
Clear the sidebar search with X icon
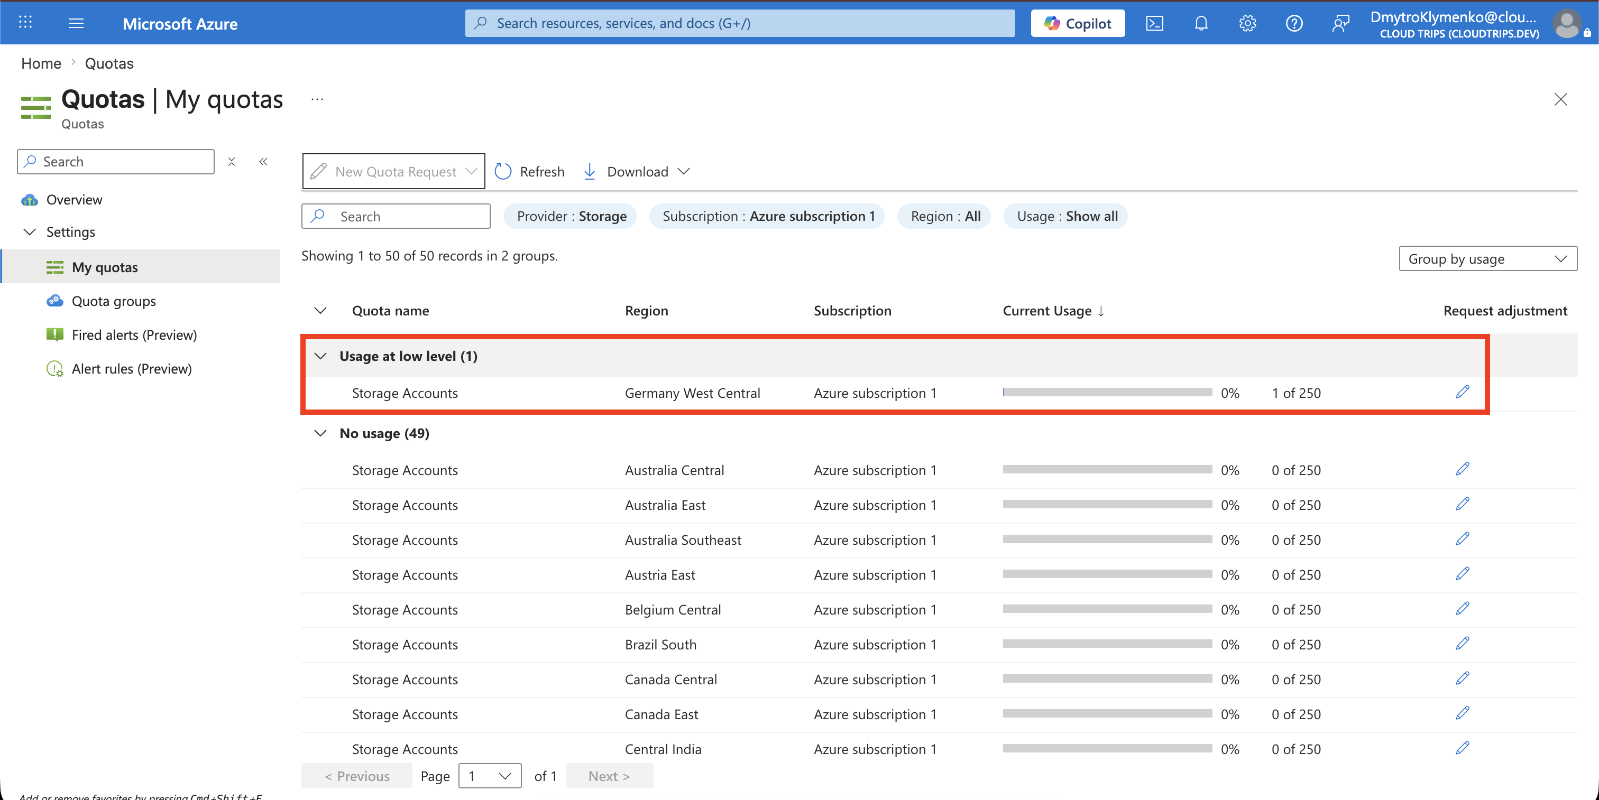coord(232,161)
